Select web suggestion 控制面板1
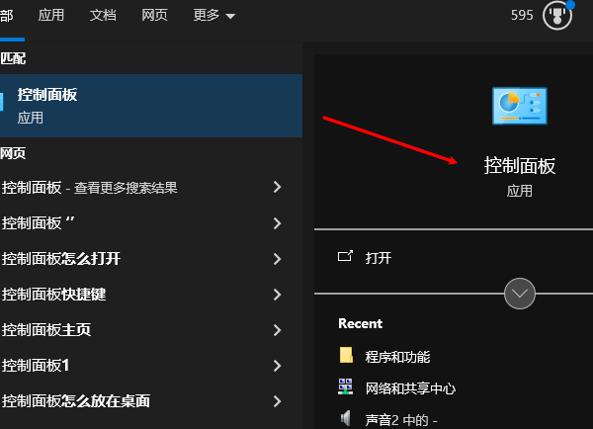The width and height of the screenshot is (593, 429). tap(36, 366)
